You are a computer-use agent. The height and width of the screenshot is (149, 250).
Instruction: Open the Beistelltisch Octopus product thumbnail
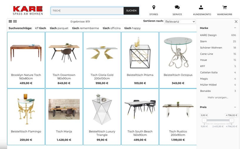tap(178, 52)
